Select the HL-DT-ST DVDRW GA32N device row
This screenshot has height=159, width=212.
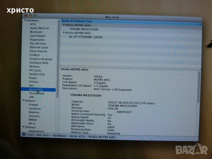[x=85, y=37]
